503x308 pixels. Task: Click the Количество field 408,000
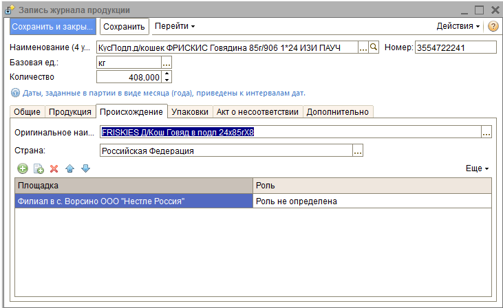pyautogui.click(x=129, y=77)
